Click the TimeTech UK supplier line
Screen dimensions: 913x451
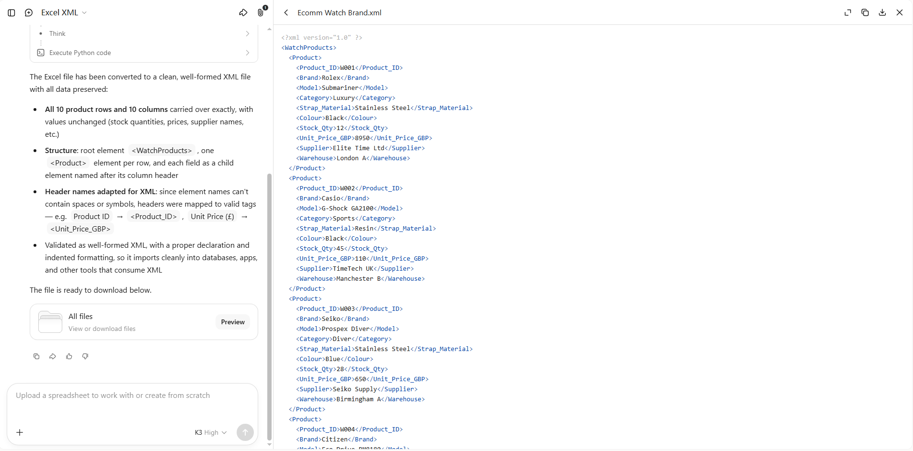click(355, 269)
